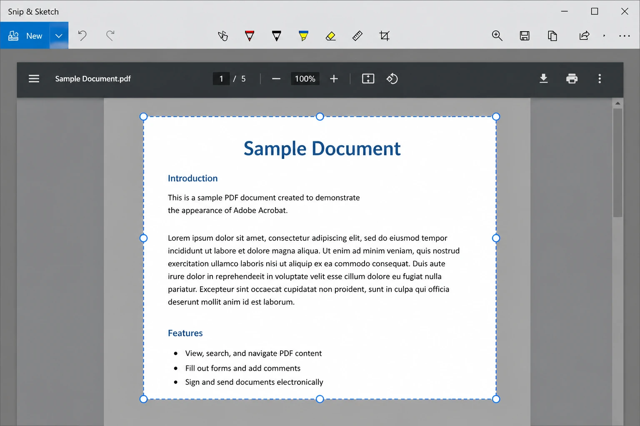Image resolution: width=640 pixels, height=426 pixels.
Task: Click the total page count '5'
Action: 243,79
